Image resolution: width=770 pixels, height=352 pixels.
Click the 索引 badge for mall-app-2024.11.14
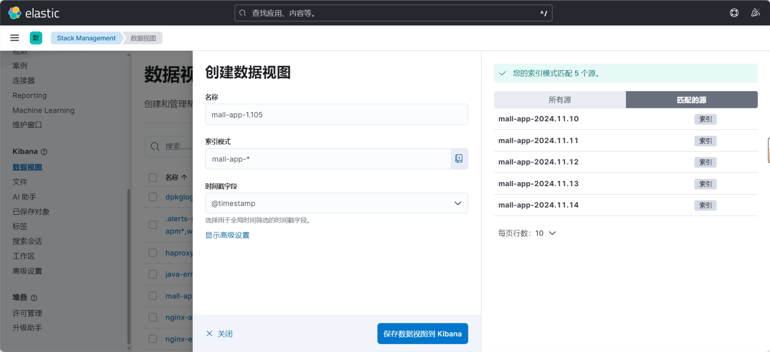coord(705,205)
